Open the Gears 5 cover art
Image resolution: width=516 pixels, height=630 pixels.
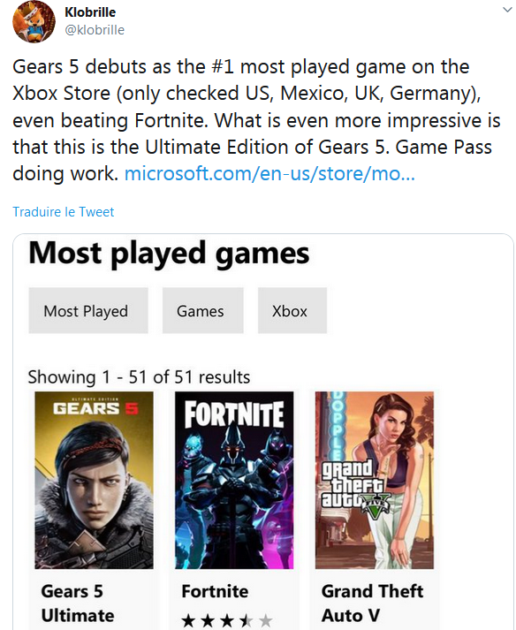(x=94, y=480)
